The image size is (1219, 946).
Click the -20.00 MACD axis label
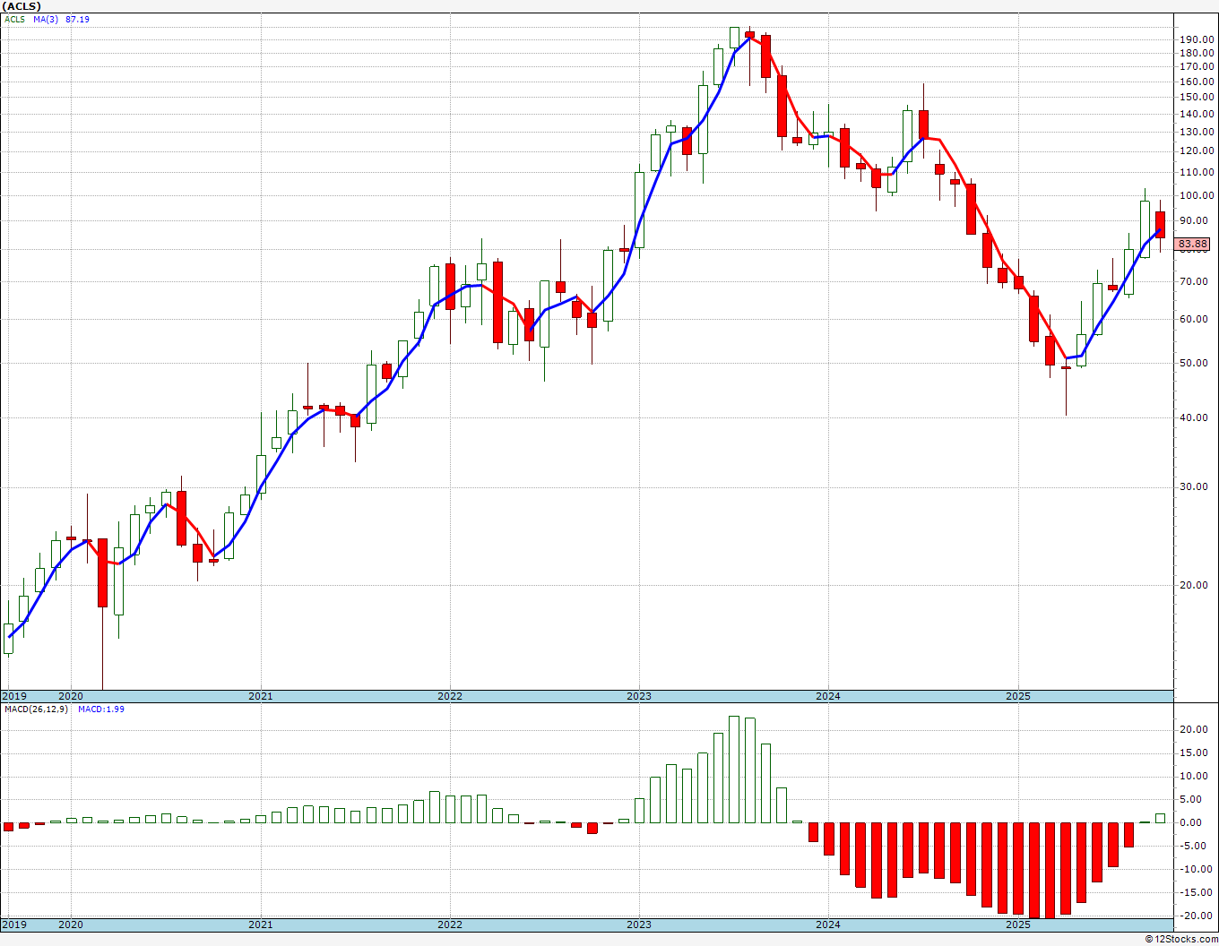tap(1197, 916)
